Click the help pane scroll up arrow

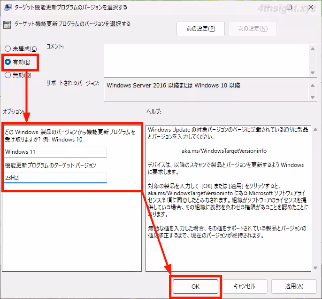[x=315, y=130]
